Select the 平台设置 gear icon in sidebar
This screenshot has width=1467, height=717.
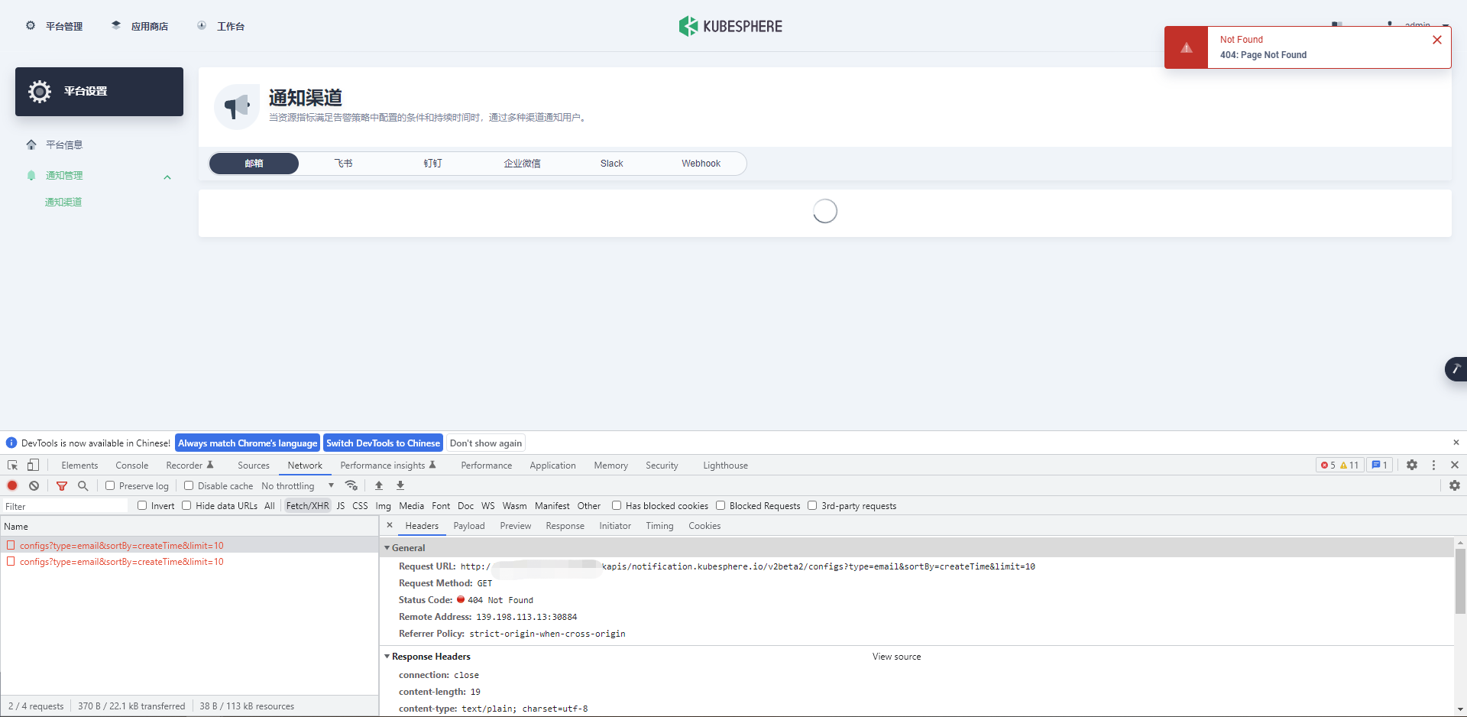39,91
